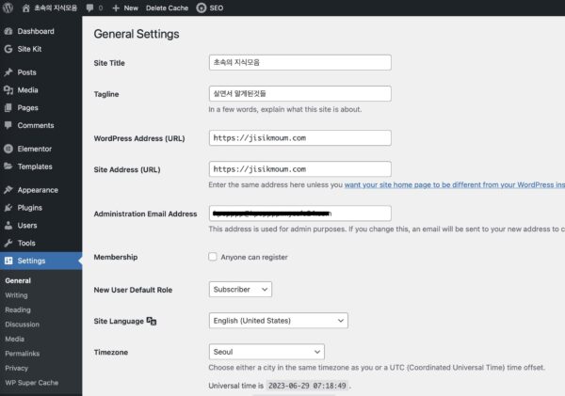Open Plugins via the plug icon
Viewport: 565px width, 396px height.
8,208
